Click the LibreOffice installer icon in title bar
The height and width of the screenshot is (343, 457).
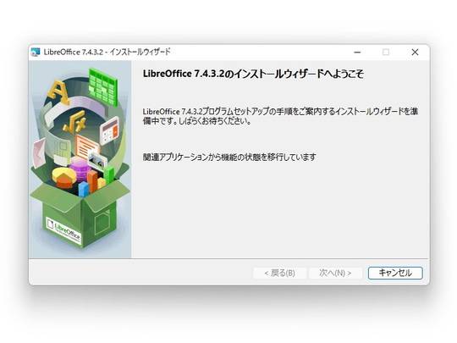tap(36, 53)
